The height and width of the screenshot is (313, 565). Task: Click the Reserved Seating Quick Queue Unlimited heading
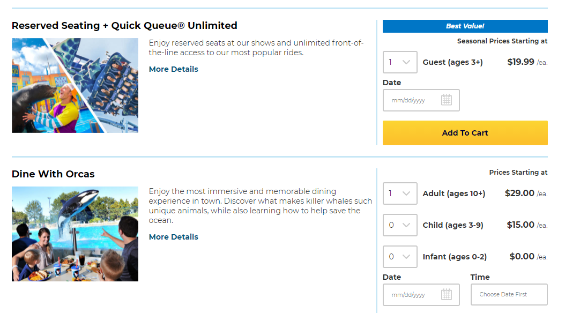[124, 25]
